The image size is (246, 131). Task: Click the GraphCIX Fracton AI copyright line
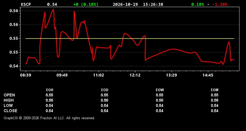pos(50,118)
